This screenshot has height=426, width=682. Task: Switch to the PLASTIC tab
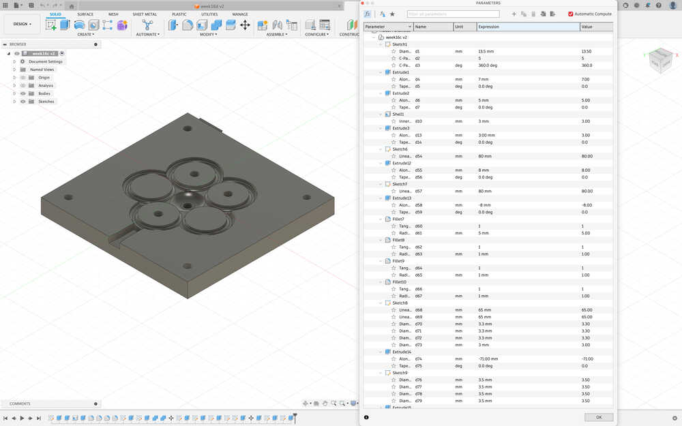point(179,14)
